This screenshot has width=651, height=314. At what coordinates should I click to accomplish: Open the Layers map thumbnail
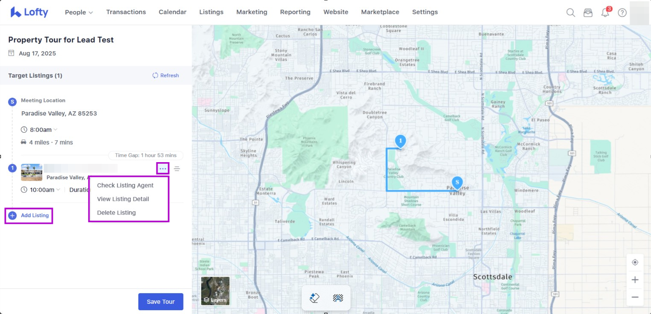215,291
